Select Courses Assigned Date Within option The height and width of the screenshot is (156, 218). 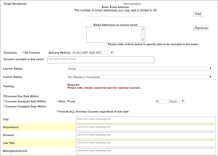click(x=4, y=101)
